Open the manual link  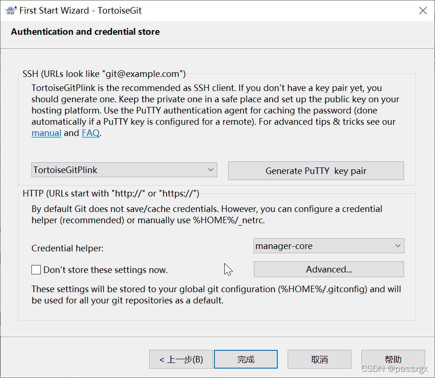[46, 133]
